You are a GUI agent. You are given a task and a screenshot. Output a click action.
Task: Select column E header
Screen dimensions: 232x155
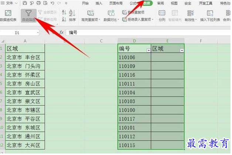[167, 41]
